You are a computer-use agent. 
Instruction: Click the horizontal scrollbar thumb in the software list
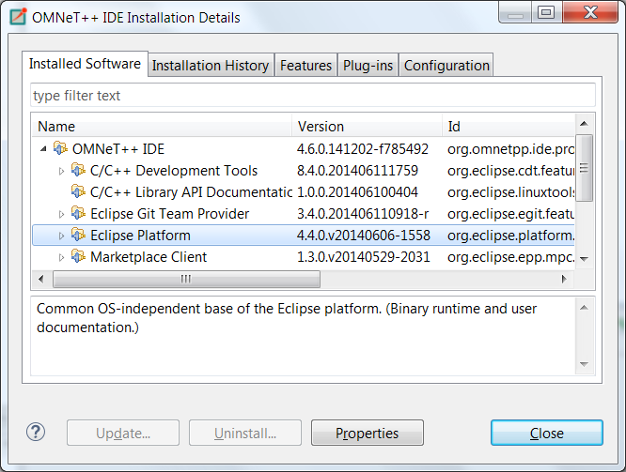pos(186,279)
